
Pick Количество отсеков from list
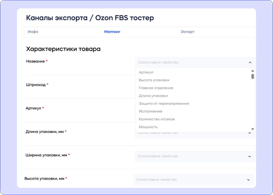[x=157, y=119]
